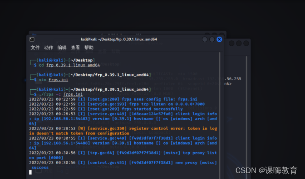This screenshot has height=179, width=305.
Task: Click the log line 'frps uses config file: frps.ini'
Action: coord(113,99)
